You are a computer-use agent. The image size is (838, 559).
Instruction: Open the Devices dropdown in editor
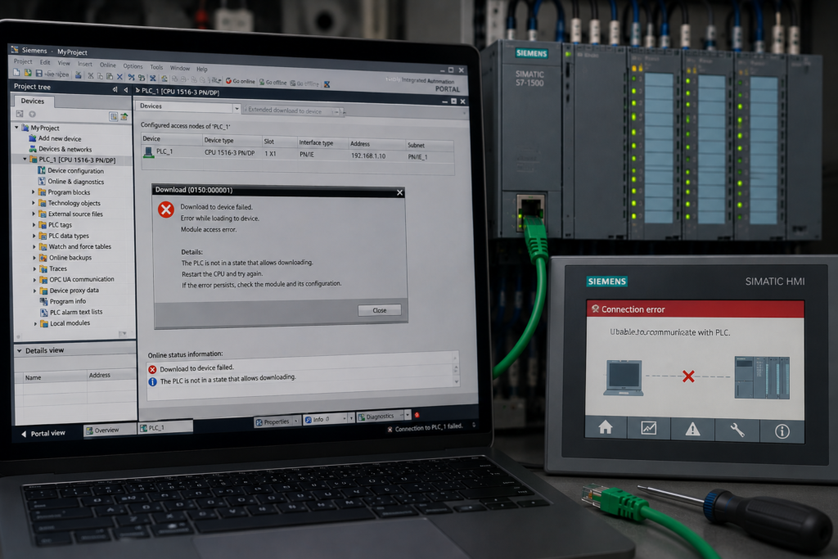point(237,109)
